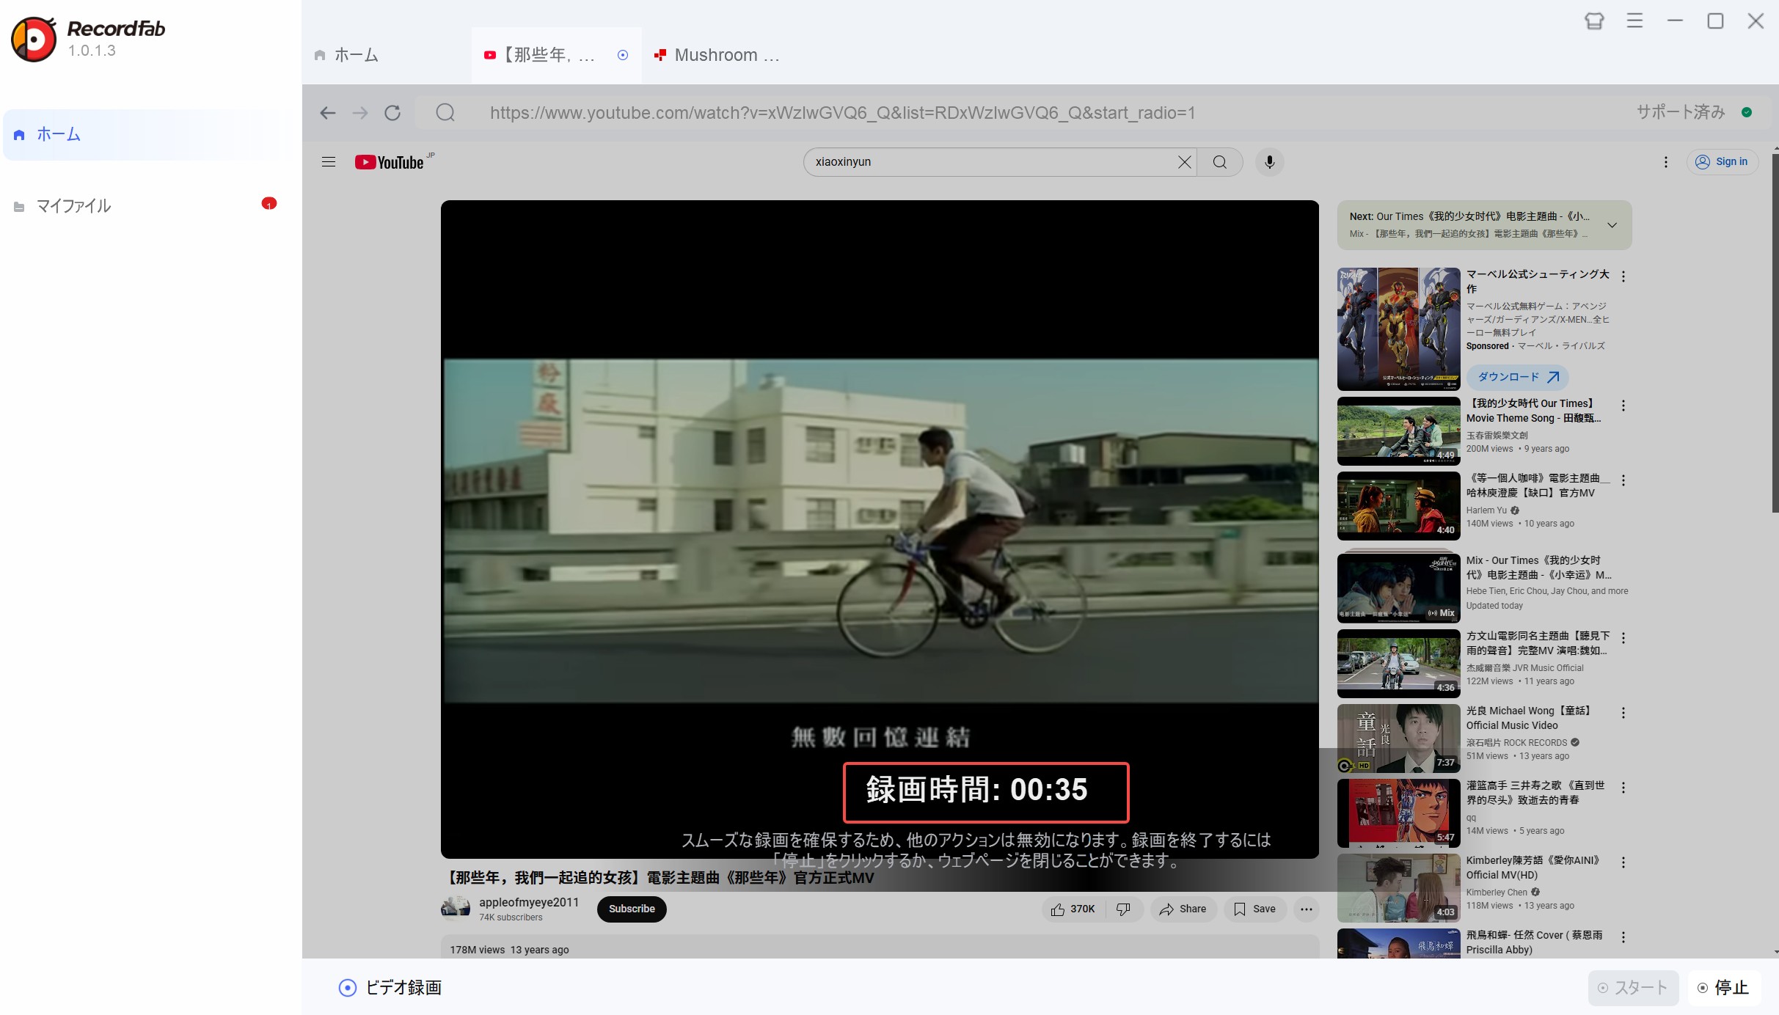The height and width of the screenshot is (1015, 1779).
Task: Click the Share button
Action: 1183,909
